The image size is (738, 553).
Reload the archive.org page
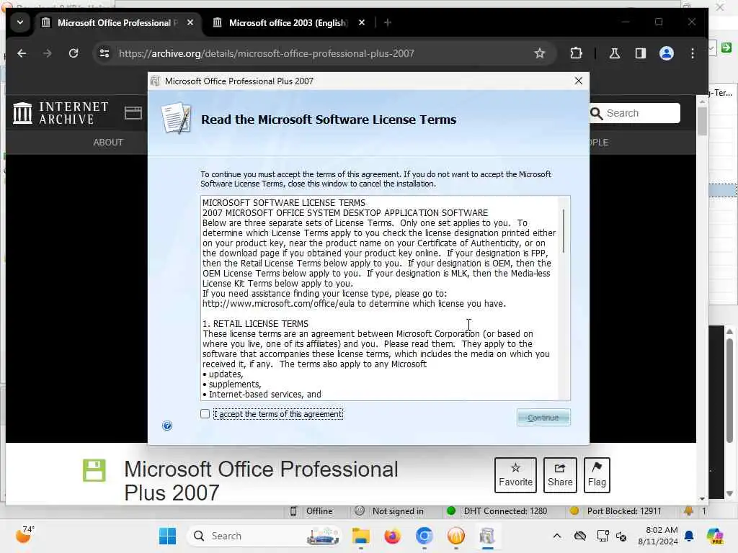(74, 53)
